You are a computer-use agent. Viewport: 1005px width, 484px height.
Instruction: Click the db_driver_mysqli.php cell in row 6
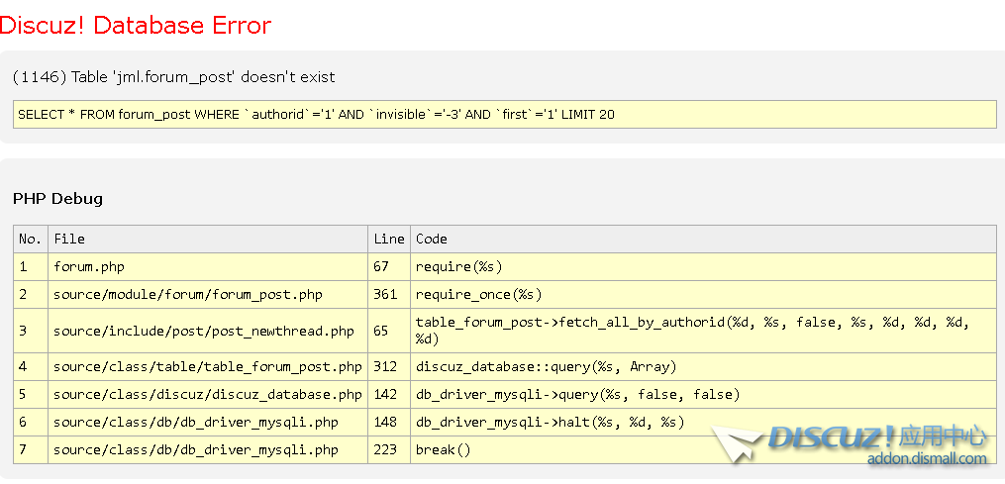coord(208,423)
